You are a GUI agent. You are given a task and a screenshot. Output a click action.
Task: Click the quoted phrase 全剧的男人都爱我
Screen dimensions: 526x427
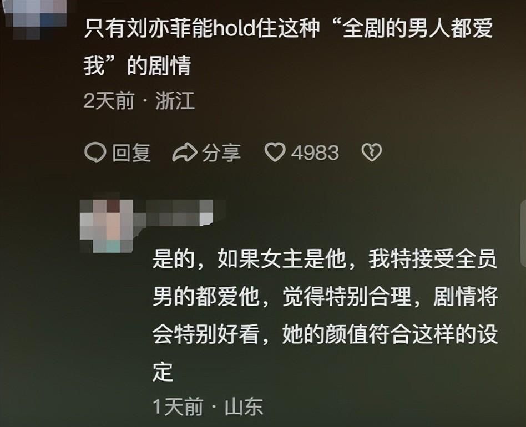coord(418,28)
